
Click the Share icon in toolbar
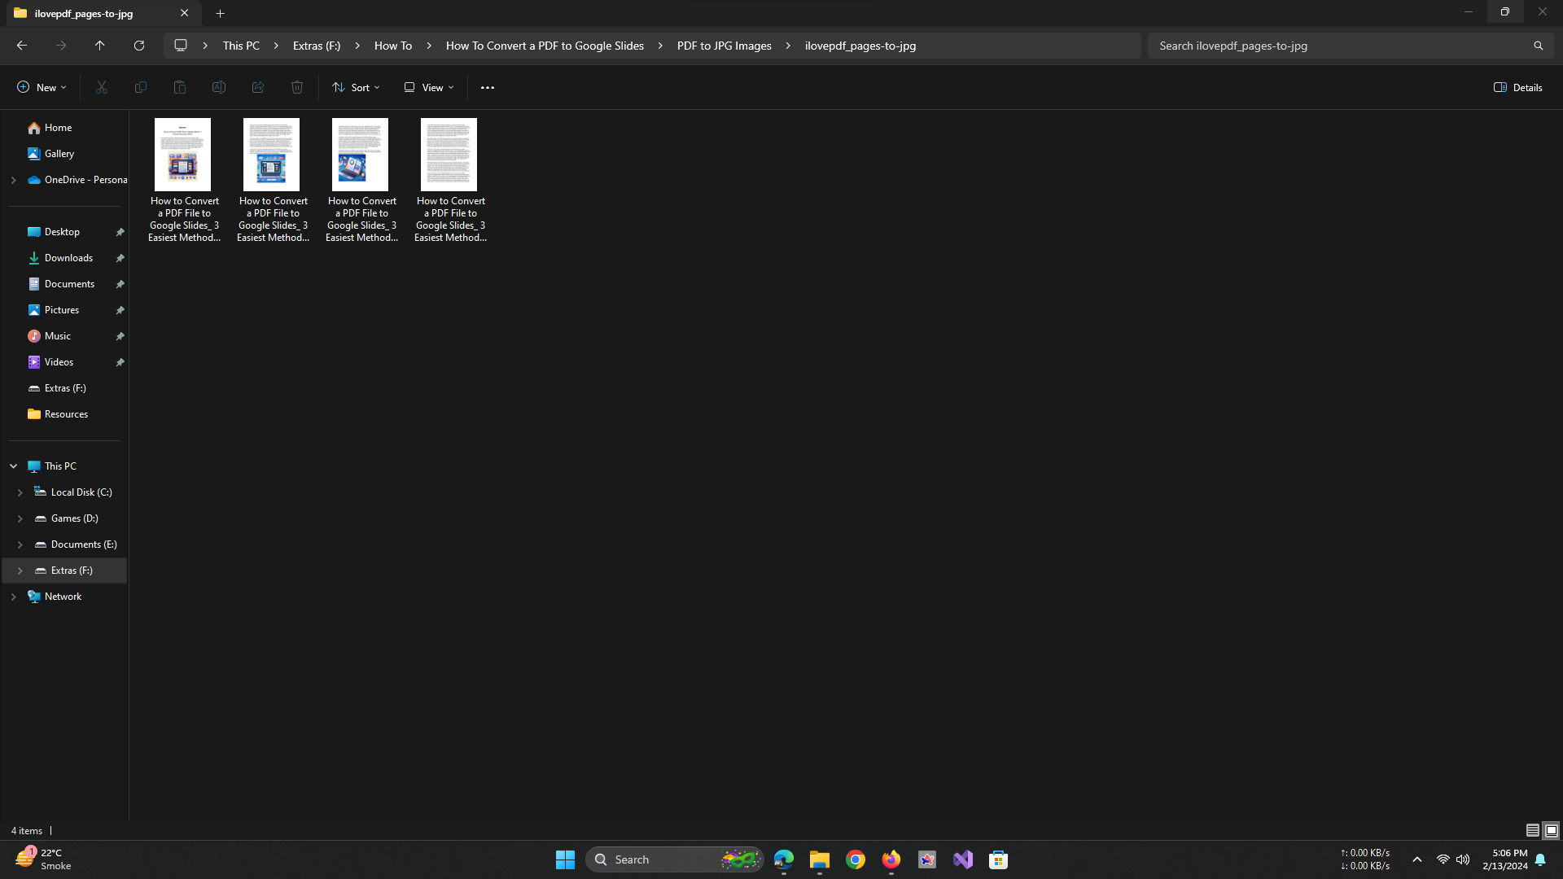click(258, 87)
